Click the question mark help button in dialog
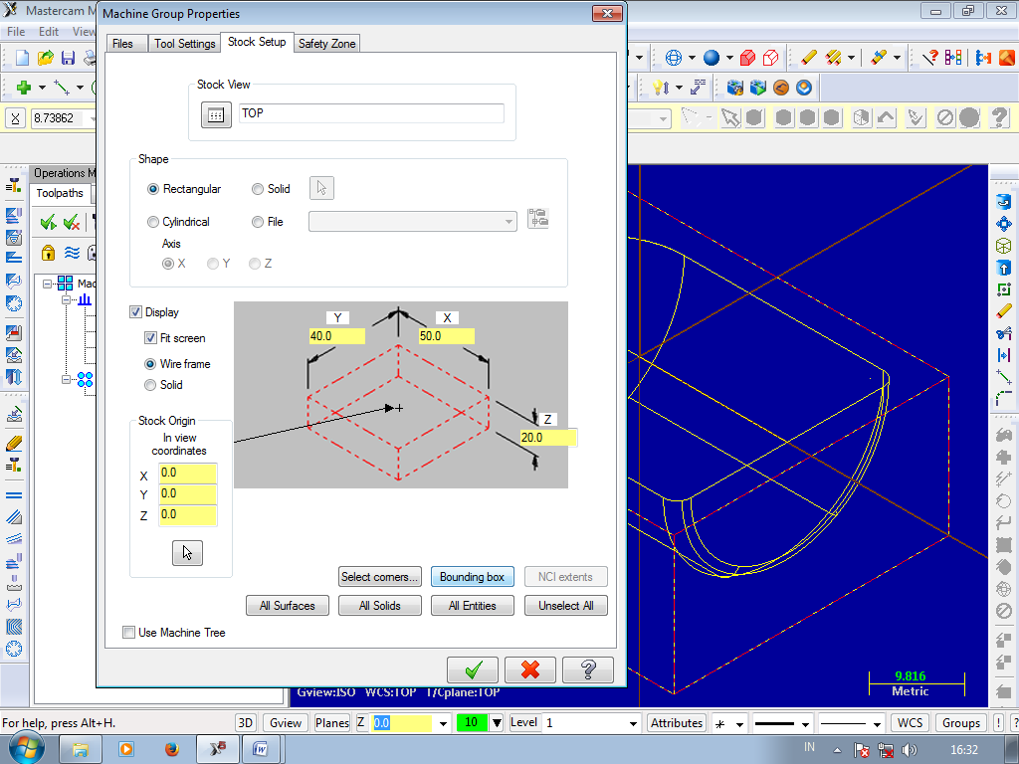The height and width of the screenshot is (764, 1019). coord(587,669)
